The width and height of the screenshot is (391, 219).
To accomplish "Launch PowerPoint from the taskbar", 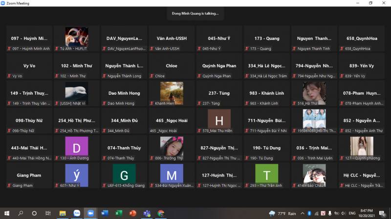I will tap(132, 213).
